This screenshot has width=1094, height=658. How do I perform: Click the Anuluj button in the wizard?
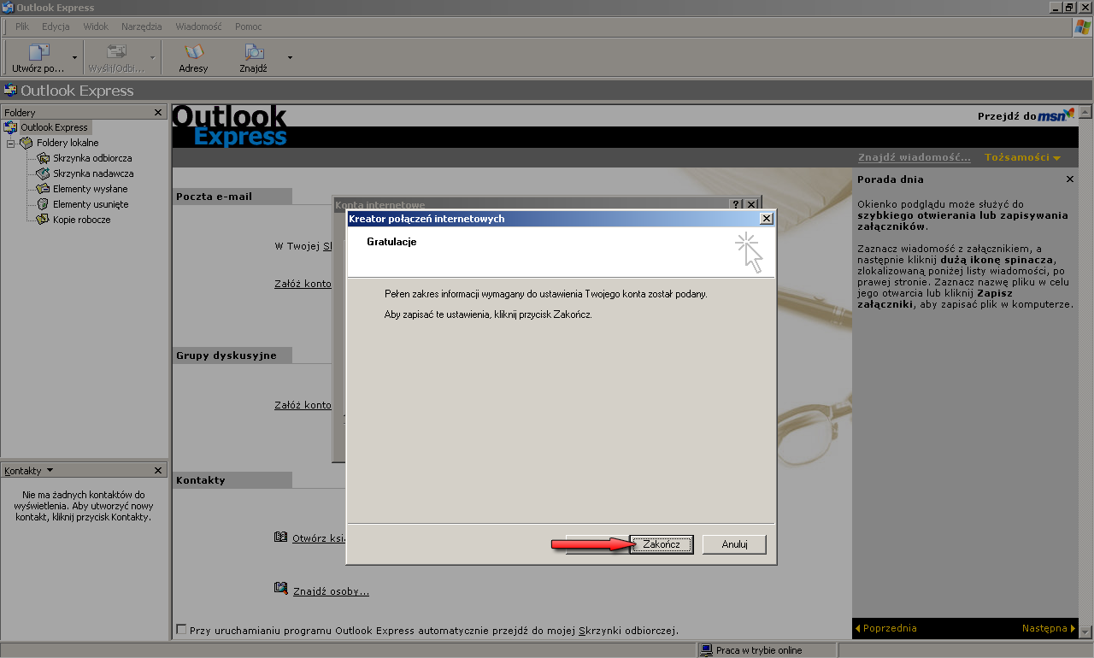pos(734,544)
